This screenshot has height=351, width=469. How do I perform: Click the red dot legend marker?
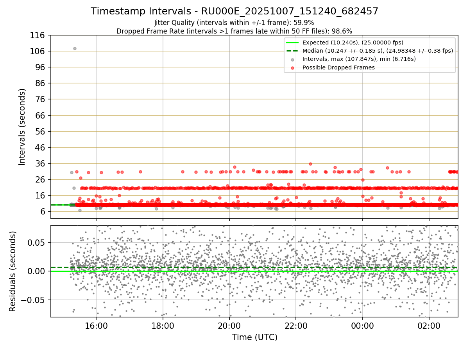pyautogui.click(x=292, y=67)
